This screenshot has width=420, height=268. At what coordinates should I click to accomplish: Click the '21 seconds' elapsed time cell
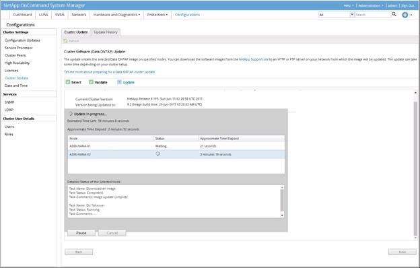208,146
